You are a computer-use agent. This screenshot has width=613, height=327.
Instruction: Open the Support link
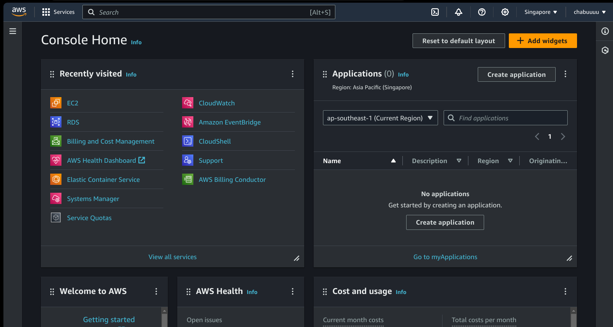coord(211,160)
